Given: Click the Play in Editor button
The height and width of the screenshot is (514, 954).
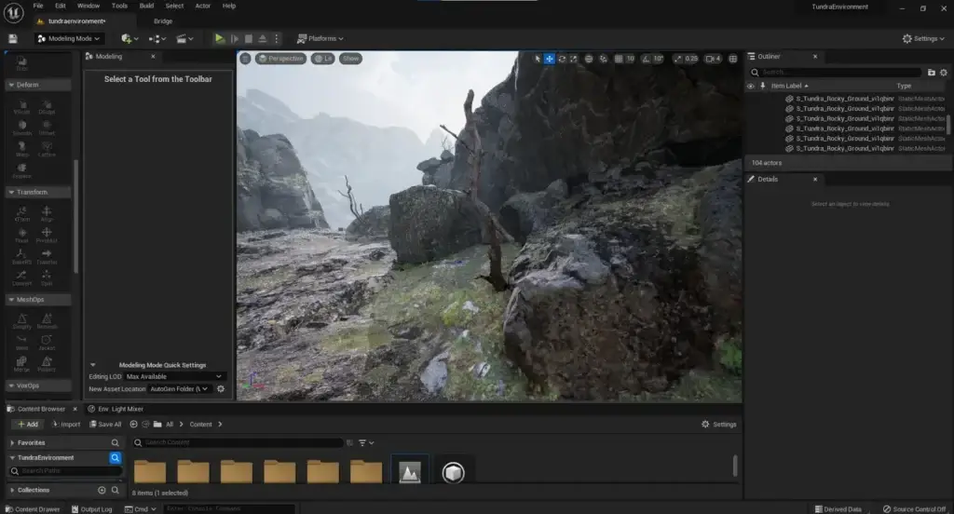Looking at the screenshot, I should (x=220, y=38).
